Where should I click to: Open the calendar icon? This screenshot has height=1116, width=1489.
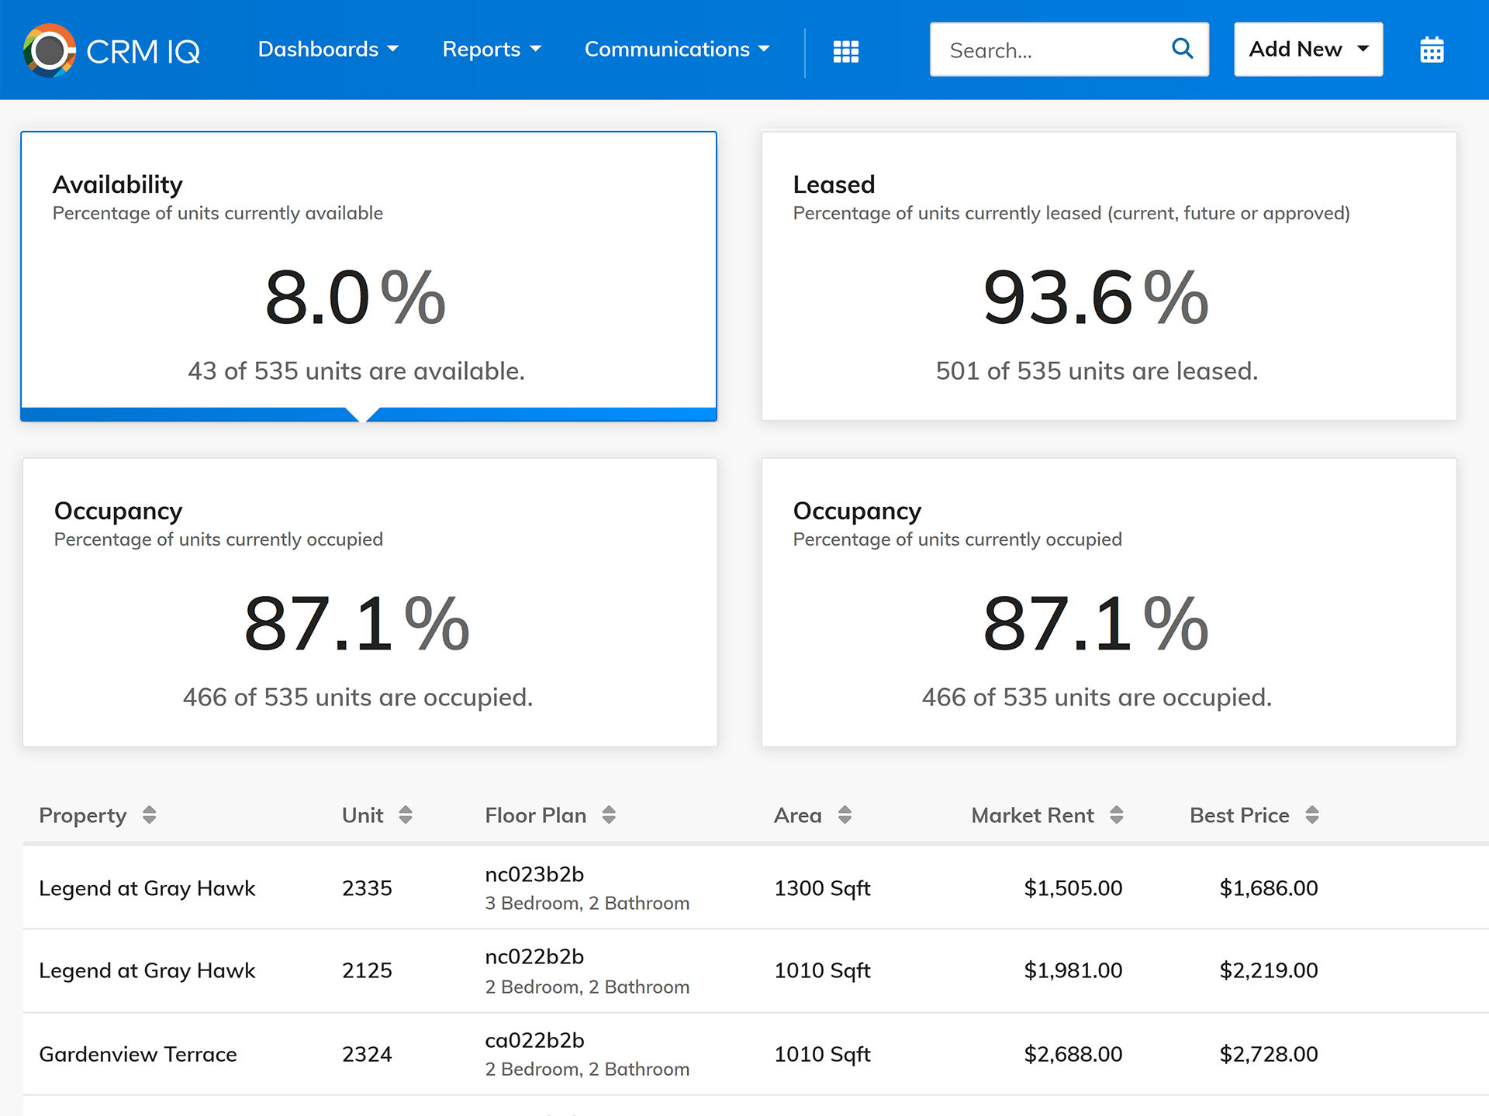[1431, 50]
